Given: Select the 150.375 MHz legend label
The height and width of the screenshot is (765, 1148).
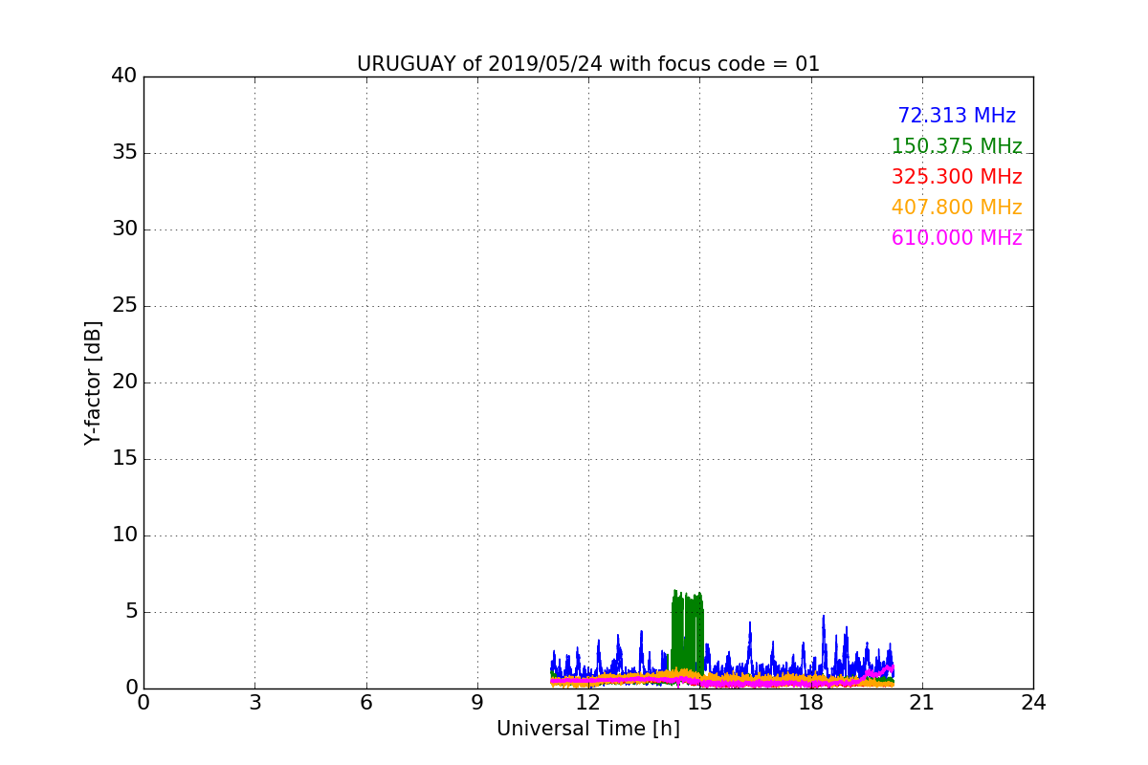Looking at the screenshot, I should pos(957,146).
